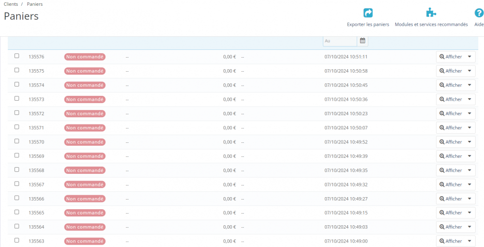Click Non commandé badge of cart 135576
The width and height of the screenshot is (484, 247).
click(85, 57)
